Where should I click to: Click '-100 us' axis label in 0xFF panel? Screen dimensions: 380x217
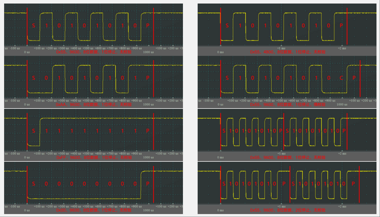click(x=14, y=153)
